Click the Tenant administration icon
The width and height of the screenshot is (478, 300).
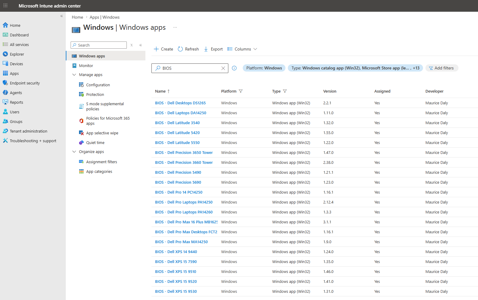pyautogui.click(x=5, y=131)
